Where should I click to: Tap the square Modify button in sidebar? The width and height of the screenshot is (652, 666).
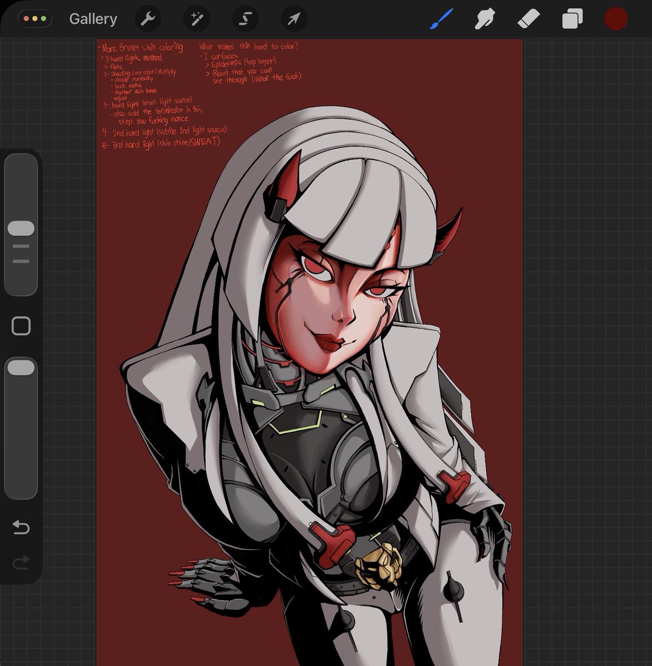click(21, 326)
